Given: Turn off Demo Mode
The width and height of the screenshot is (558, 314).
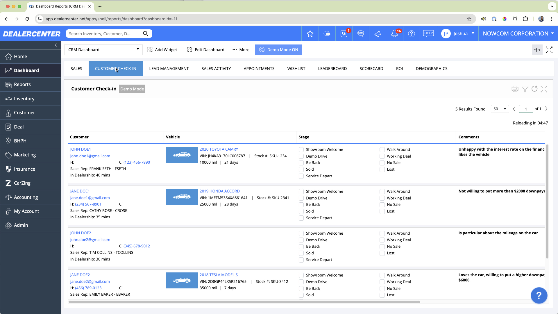Looking at the screenshot, I should [278, 49].
